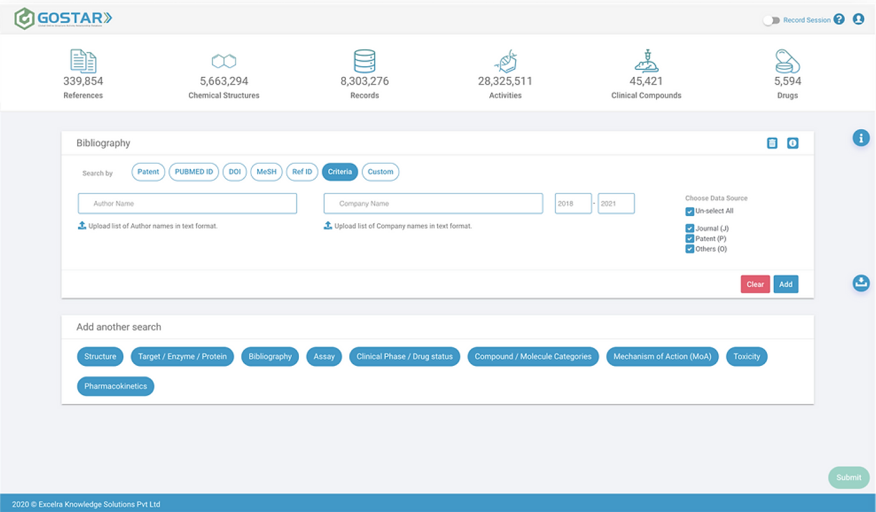Screen dimensions: 876x512
Task: Delete the Bibliography search with trash icon
Action: (x=772, y=143)
